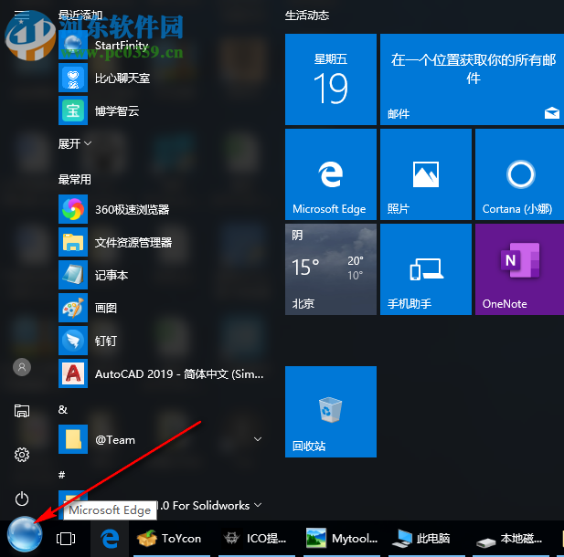Jump to the & letter index
The width and height of the screenshot is (564, 557).
click(62, 409)
